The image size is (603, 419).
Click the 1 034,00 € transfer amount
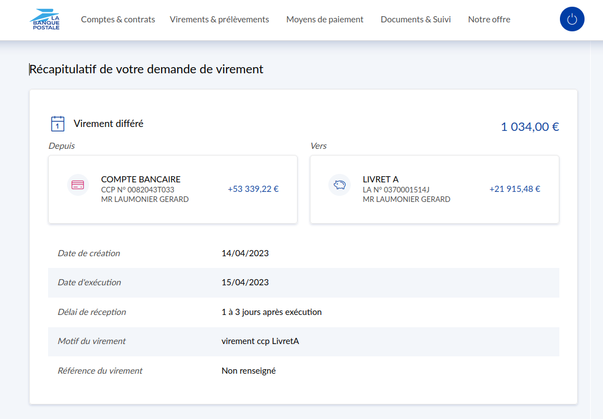[529, 127]
